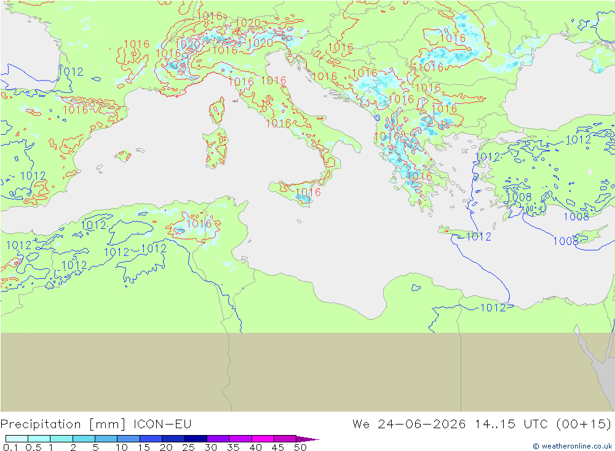Click the 1012 label off France's Atlantic coast
The height and width of the screenshot is (451, 615).
71,71
